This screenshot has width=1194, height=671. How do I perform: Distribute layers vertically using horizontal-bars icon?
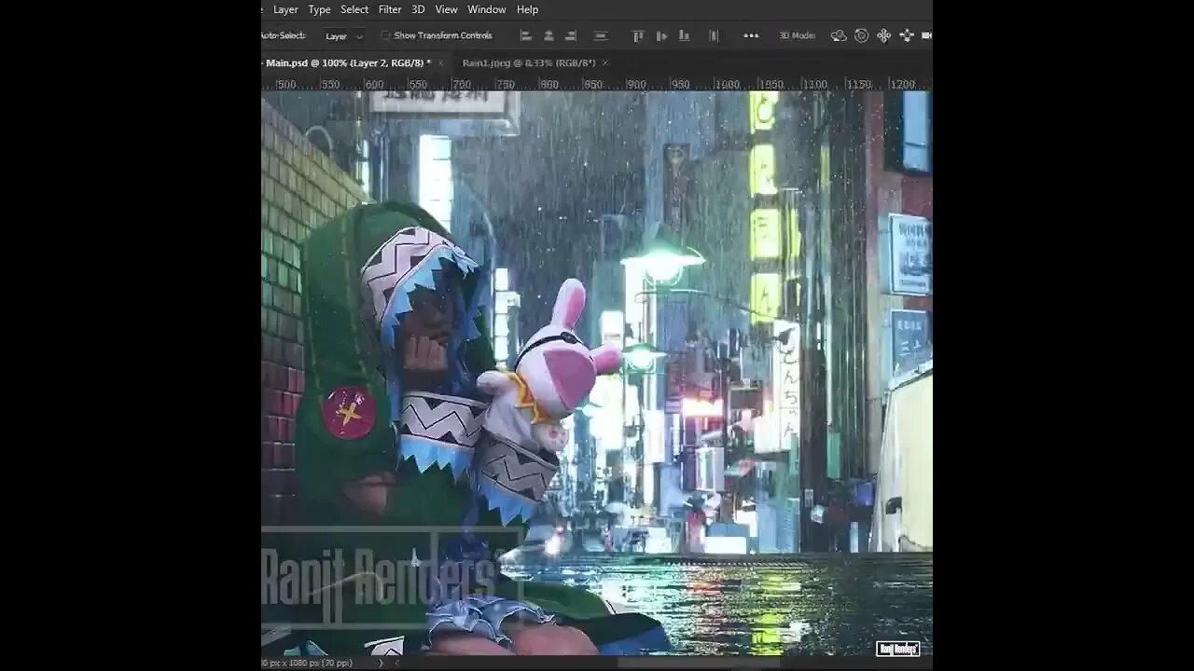601,35
